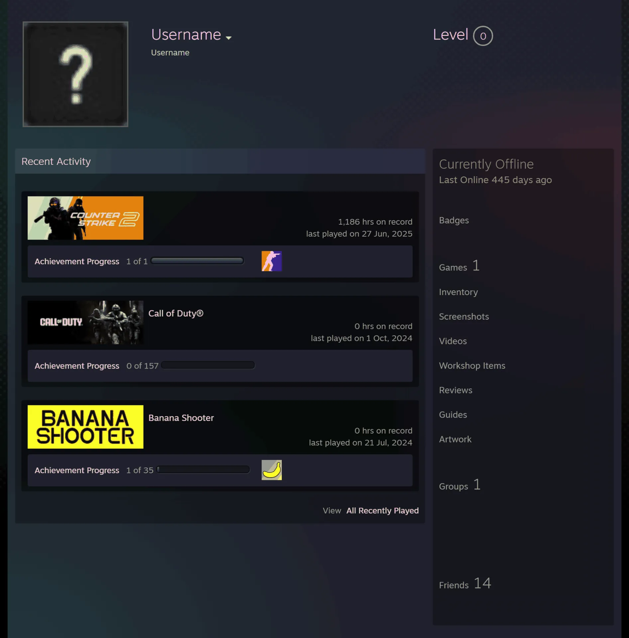Screen dimensions: 629x638
Task: Click the small Username text under the heading
Action: click(170, 53)
